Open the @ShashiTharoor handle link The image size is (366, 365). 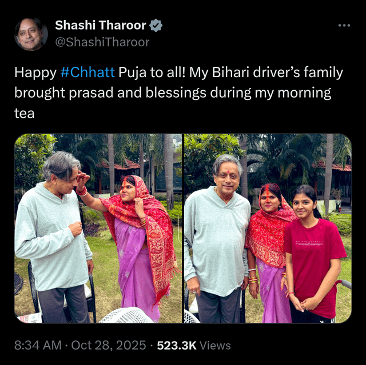click(x=102, y=42)
